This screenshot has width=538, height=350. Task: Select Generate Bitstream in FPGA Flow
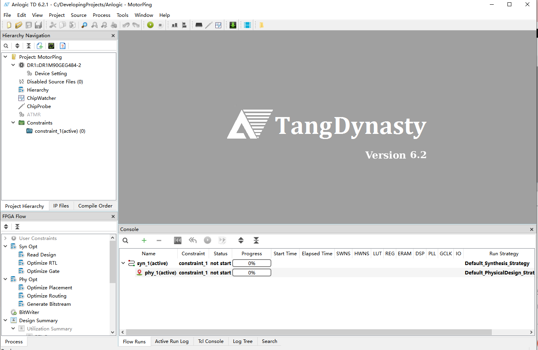click(49, 304)
